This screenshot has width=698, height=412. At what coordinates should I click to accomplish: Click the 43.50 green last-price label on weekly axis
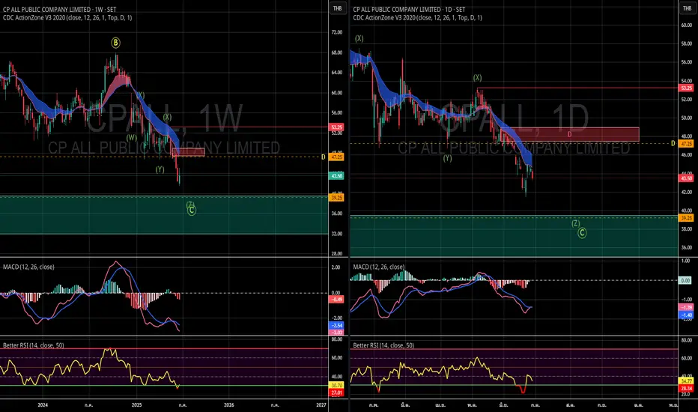point(336,176)
